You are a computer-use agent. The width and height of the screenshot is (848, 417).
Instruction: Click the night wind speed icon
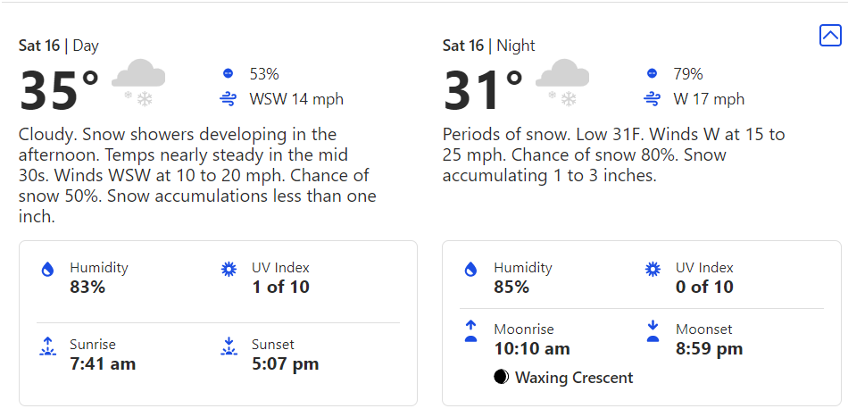(x=652, y=99)
